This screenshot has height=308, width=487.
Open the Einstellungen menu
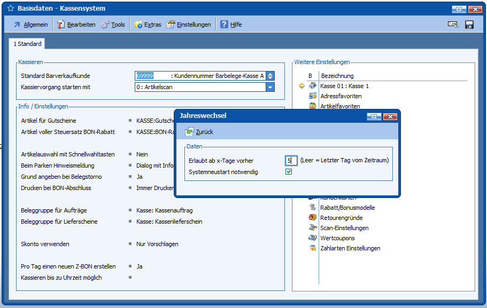pyautogui.click(x=189, y=25)
